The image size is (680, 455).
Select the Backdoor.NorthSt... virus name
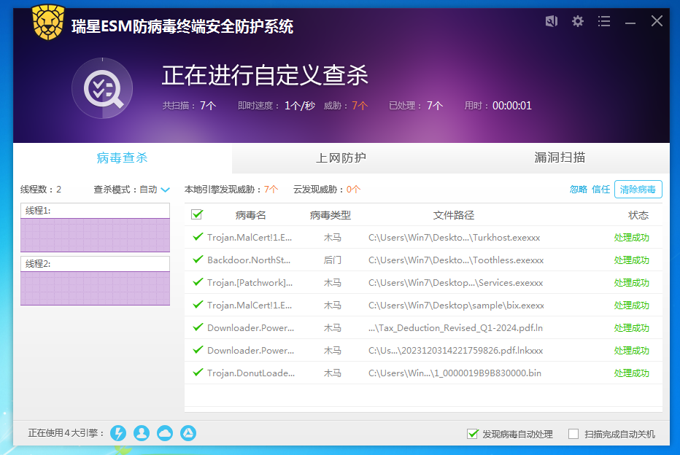click(249, 260)
